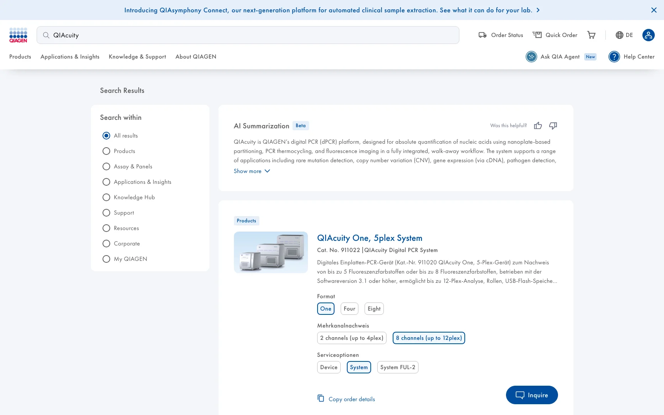Select 2 channels (up to 4plex)
This screenshot has width=664, height=415.
[351, 338]
